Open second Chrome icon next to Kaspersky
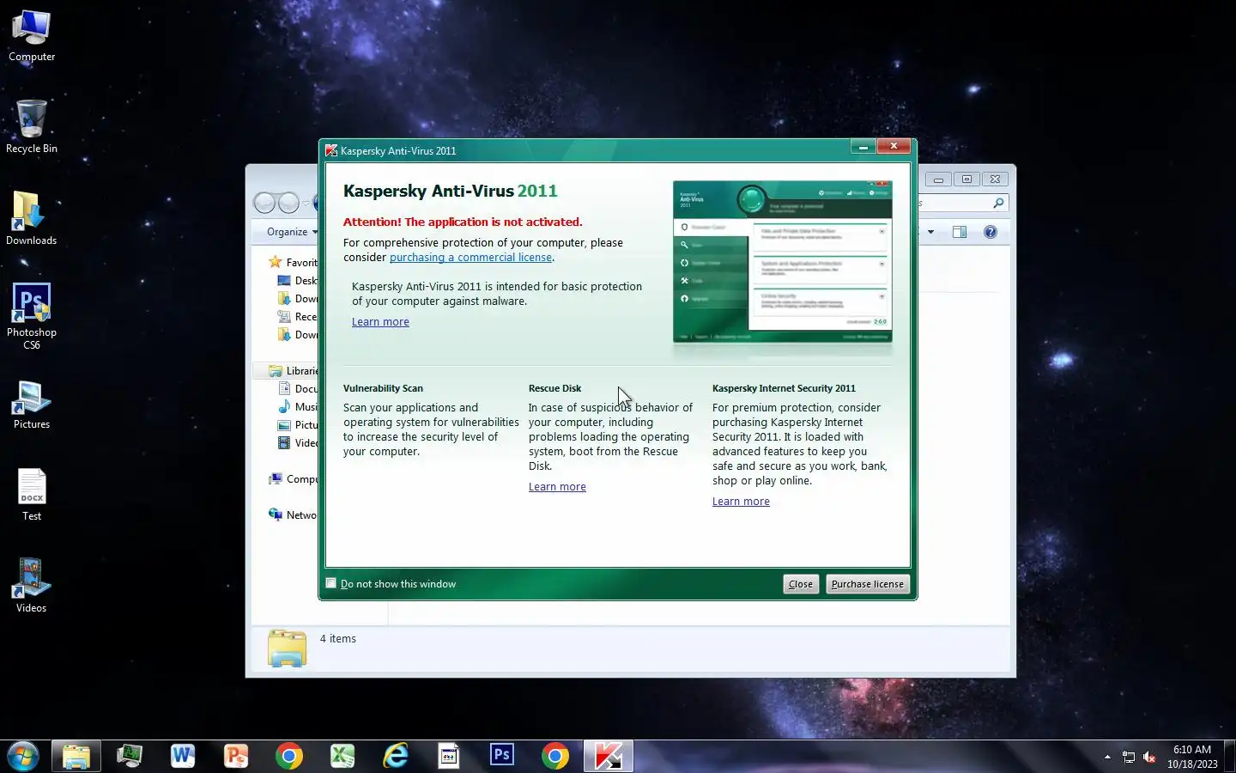 [555, 756]
